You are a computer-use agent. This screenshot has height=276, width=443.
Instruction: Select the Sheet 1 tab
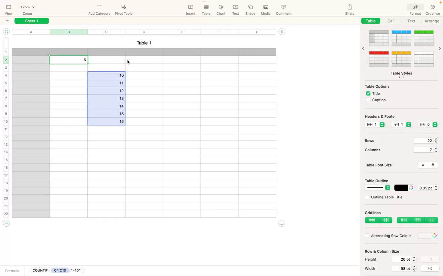coord(32,21)
